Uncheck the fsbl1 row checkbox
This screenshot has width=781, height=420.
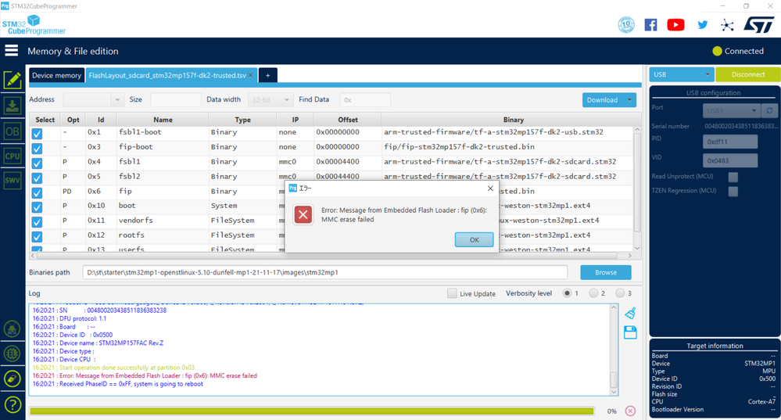point(37,163)
